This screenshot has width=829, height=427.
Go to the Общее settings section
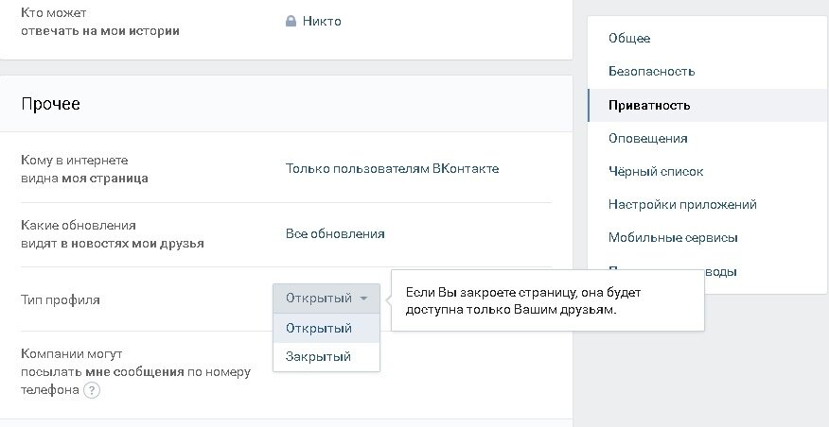click(629, 38)
